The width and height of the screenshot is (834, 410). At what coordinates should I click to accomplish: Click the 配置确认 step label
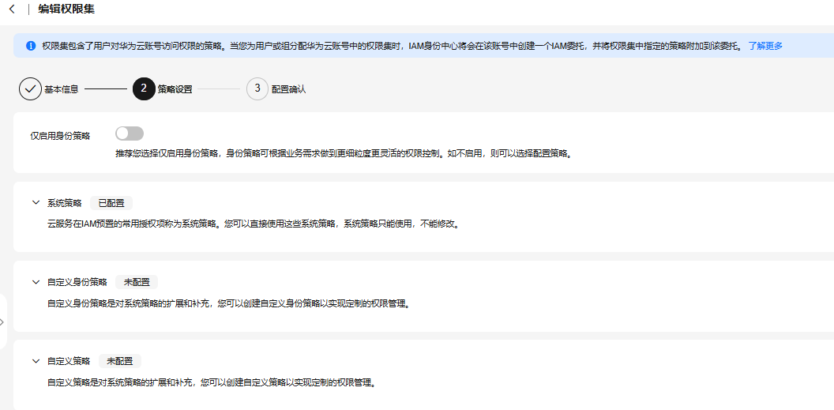pos(289,89)
